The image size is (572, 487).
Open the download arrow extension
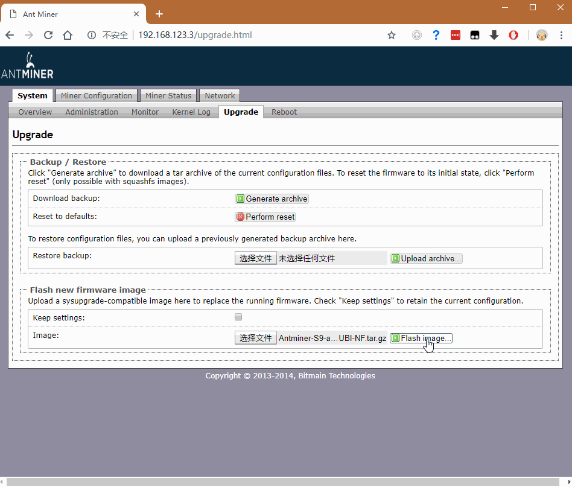(494, 35)
